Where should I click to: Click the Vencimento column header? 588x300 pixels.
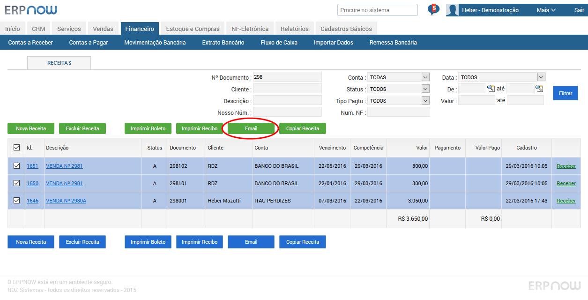[x=332, y=148]
